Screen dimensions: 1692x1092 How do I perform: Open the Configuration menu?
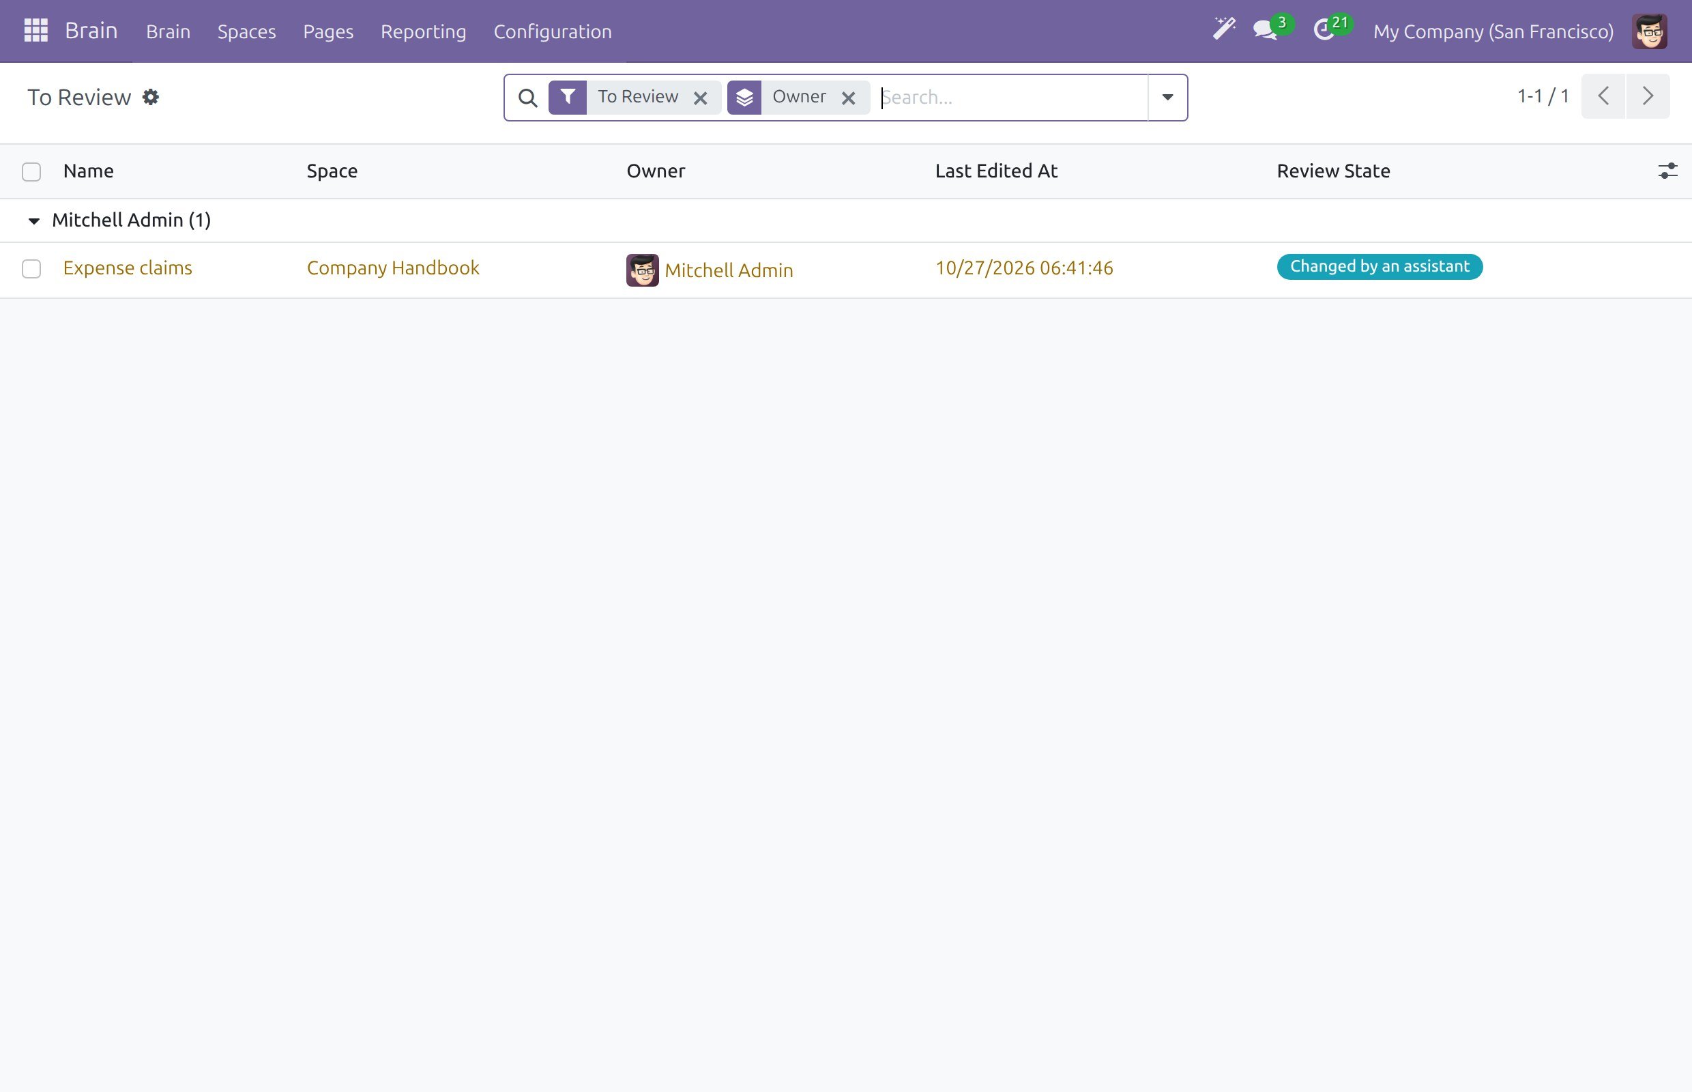pos(552,31)
